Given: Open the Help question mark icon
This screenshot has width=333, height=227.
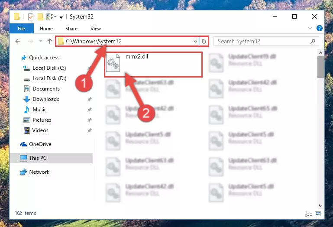Looking at the screenshot, I should tap(319, 28).
